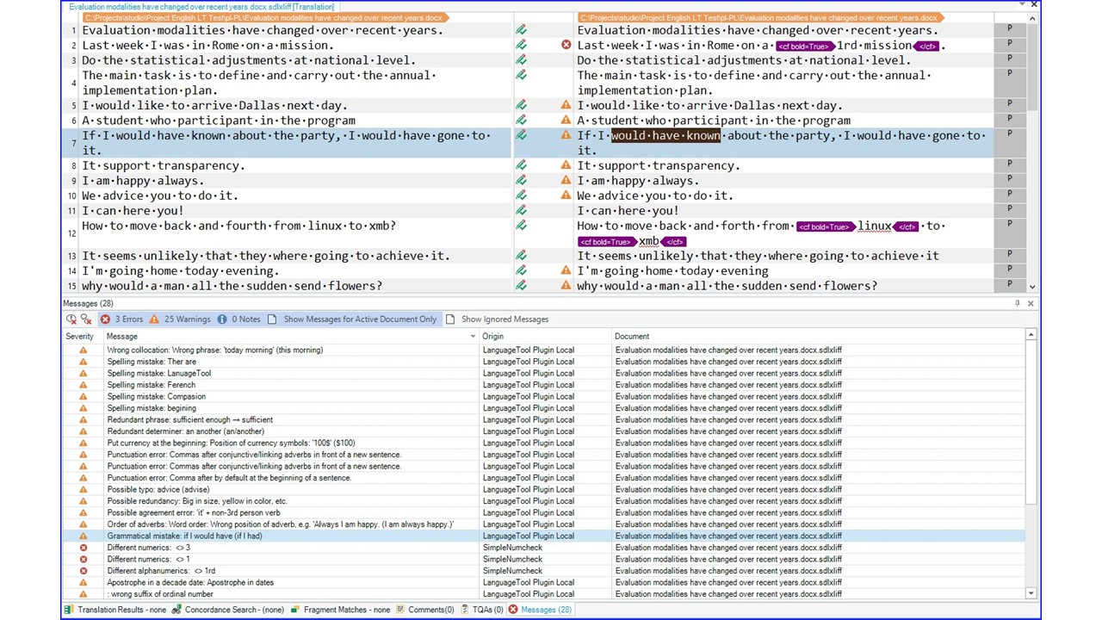Open the Message column filter dropdown arrow
This screenshot has width=1102, height=620.
473,337
